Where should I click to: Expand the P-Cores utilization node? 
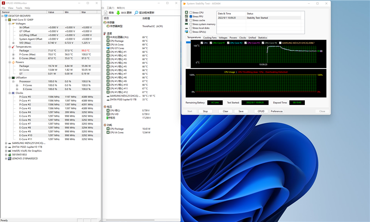[x=17, y=86]
